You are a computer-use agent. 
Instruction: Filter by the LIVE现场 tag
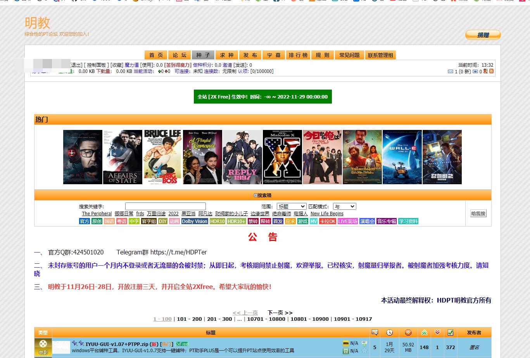pyautogui.click(x=347, y=221)
